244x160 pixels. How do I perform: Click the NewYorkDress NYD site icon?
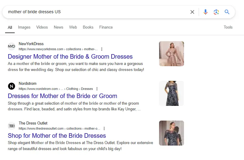pos(11,46)
